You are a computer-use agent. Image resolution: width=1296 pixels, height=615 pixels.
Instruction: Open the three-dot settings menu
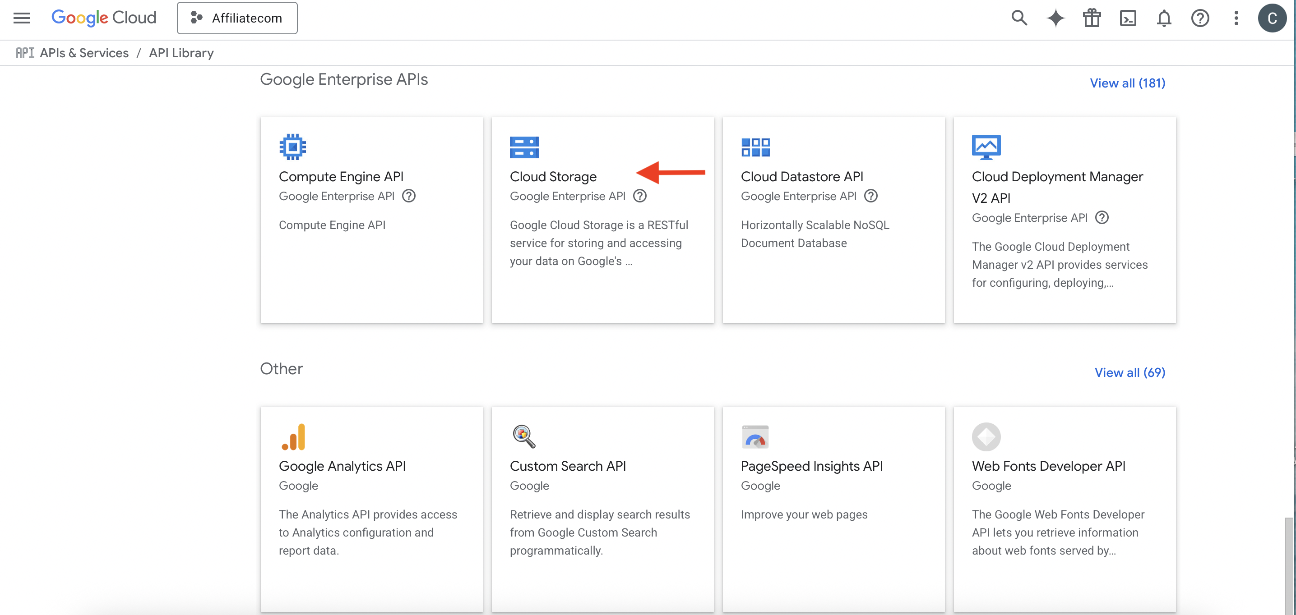[x=1236, y=18]
